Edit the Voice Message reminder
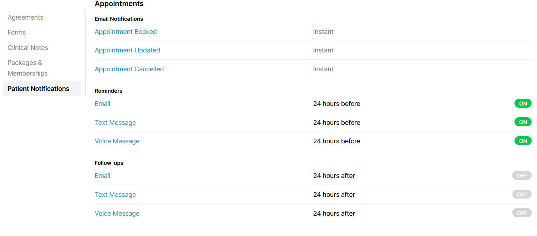Image resolution: width=537 pixels, height=236 pixels. 117,141
